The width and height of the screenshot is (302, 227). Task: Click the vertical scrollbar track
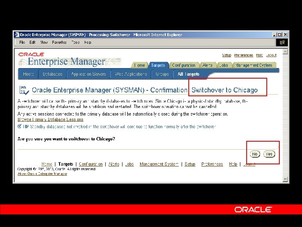click(285, 116)
